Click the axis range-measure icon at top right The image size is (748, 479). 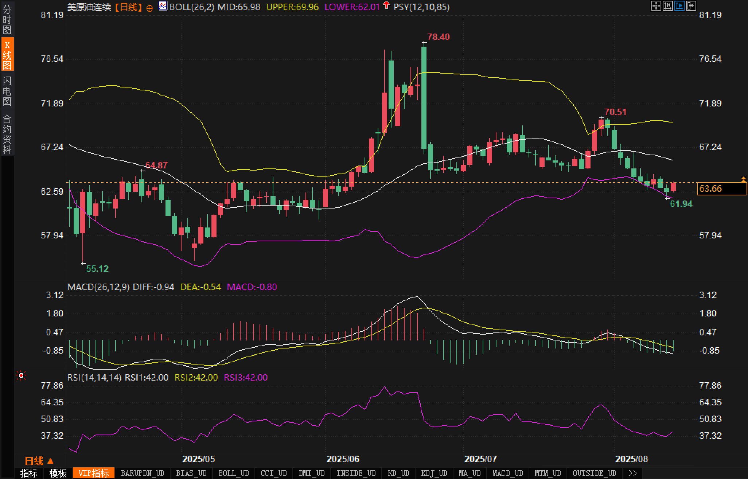pyautogui.click(x=667, y=6)
